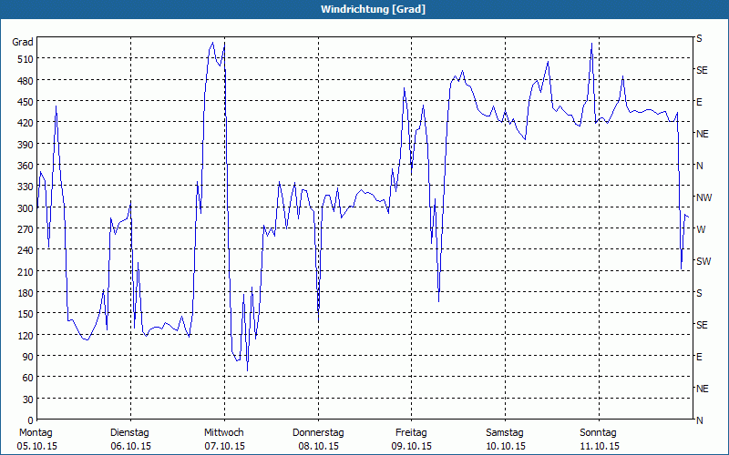Select the 510 y-axis value
This screenshot has height=455, width=729.
[x=26, y=59]
